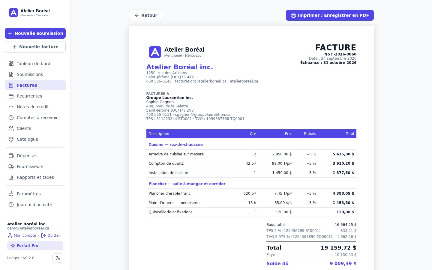Click the Notes de crédit undo icon
Image resolution: width=432 pixels, height=270 pixels.
(11, 107)
